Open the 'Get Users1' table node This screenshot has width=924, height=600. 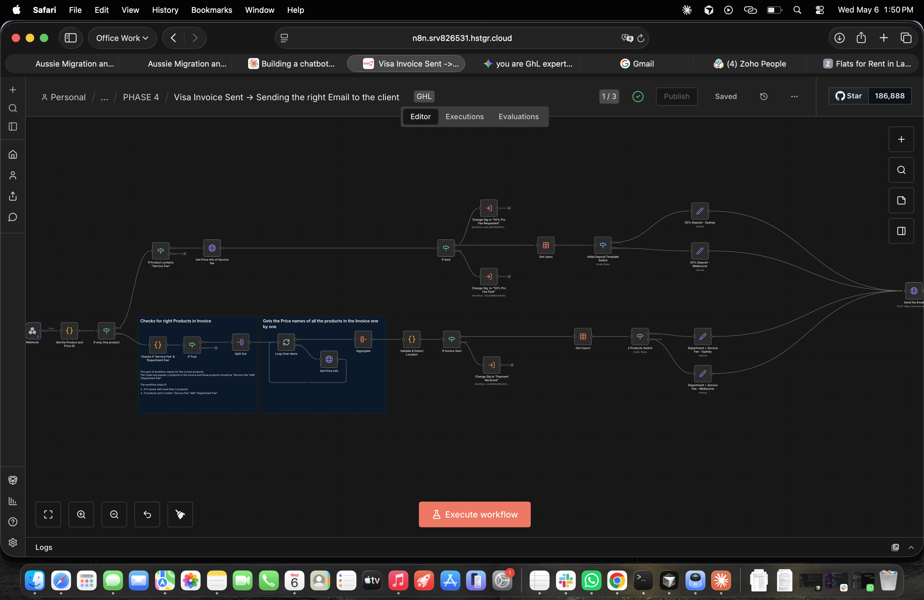583,336
